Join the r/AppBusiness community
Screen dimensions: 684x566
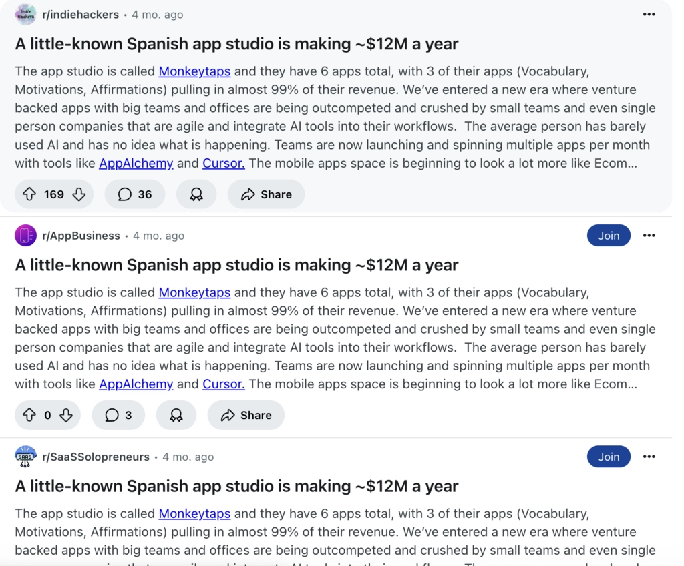click(609, 236)
